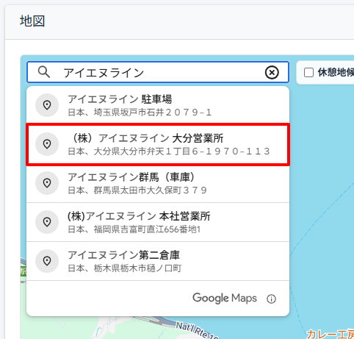Open the Google Maps info icon

tap(271, 299)
